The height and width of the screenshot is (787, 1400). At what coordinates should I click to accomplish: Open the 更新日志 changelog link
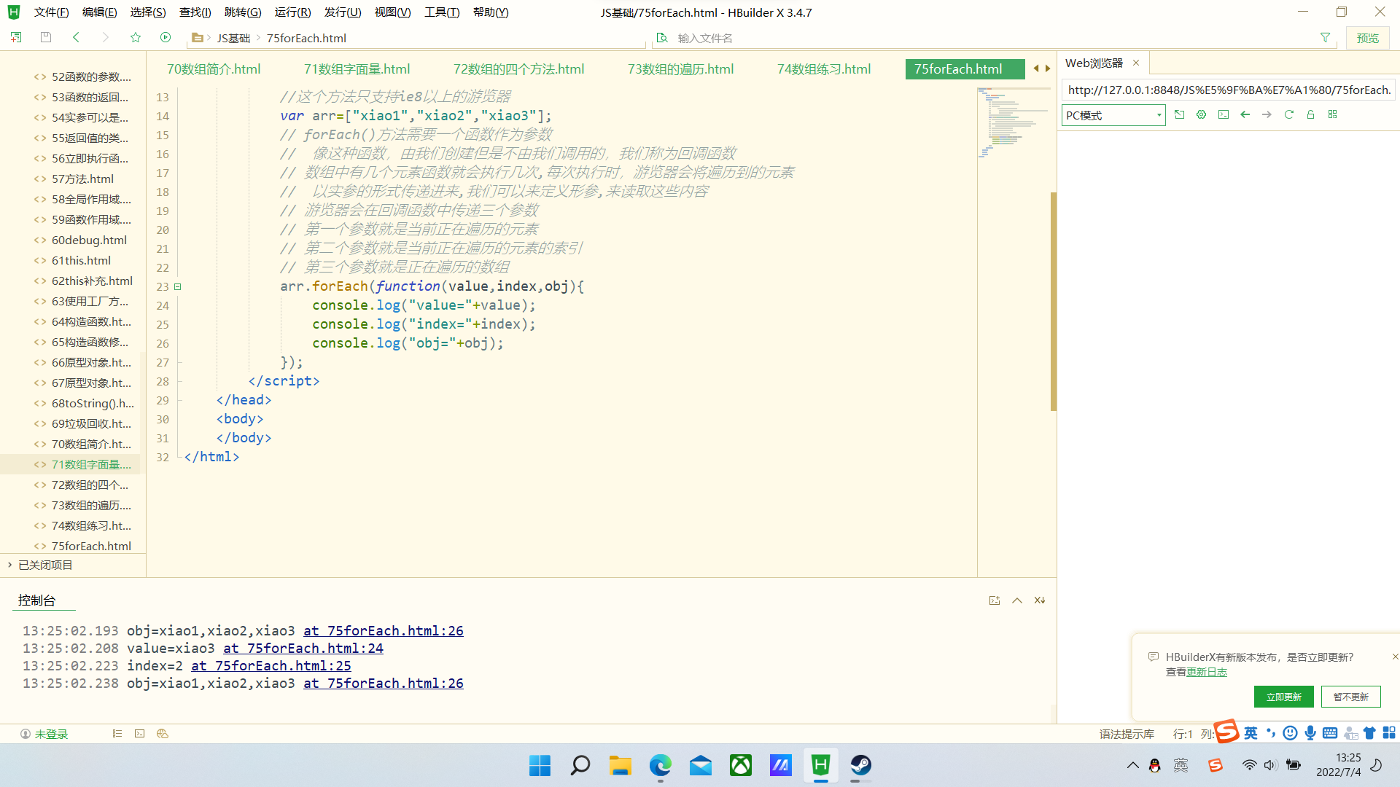pyautogui.click(x=1207, y=672)
